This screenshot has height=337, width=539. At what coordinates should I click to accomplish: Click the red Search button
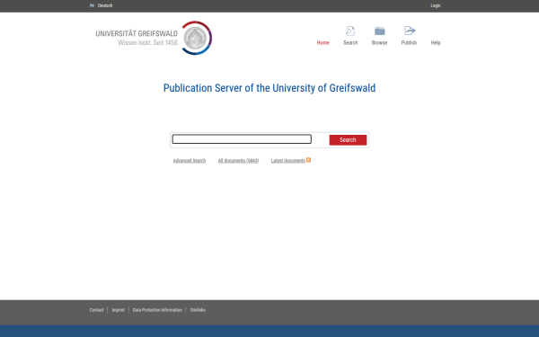(348, 140)
